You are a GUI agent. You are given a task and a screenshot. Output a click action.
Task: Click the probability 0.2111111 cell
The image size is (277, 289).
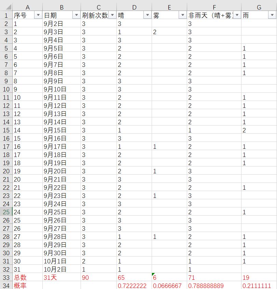tap(259, 286)
